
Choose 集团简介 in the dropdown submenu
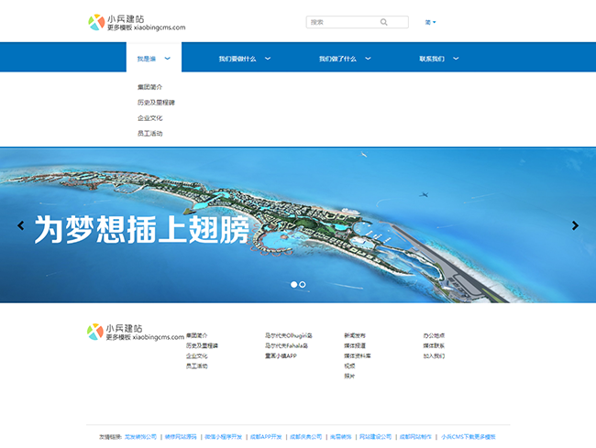149,87
